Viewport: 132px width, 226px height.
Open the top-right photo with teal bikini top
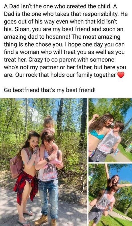coord(110,130)
